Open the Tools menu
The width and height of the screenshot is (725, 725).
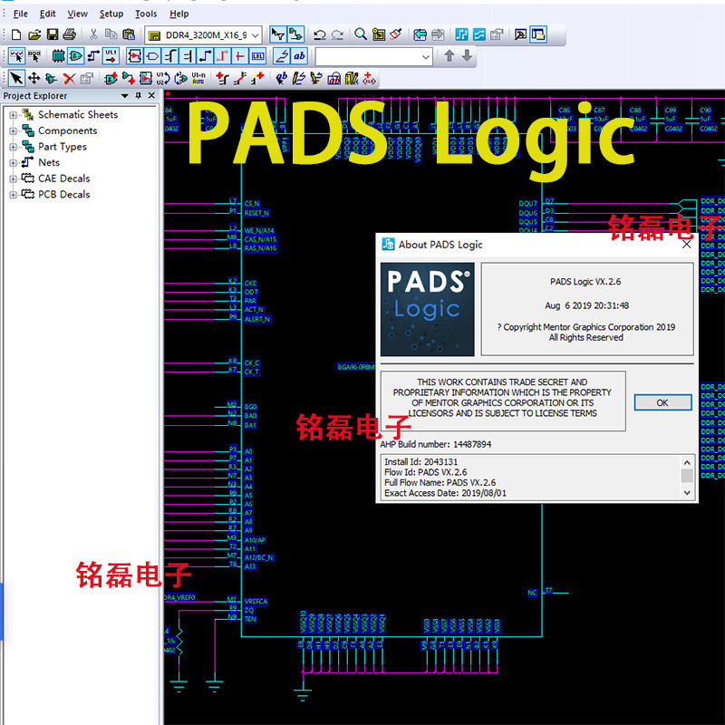click(x=146, y=14)
